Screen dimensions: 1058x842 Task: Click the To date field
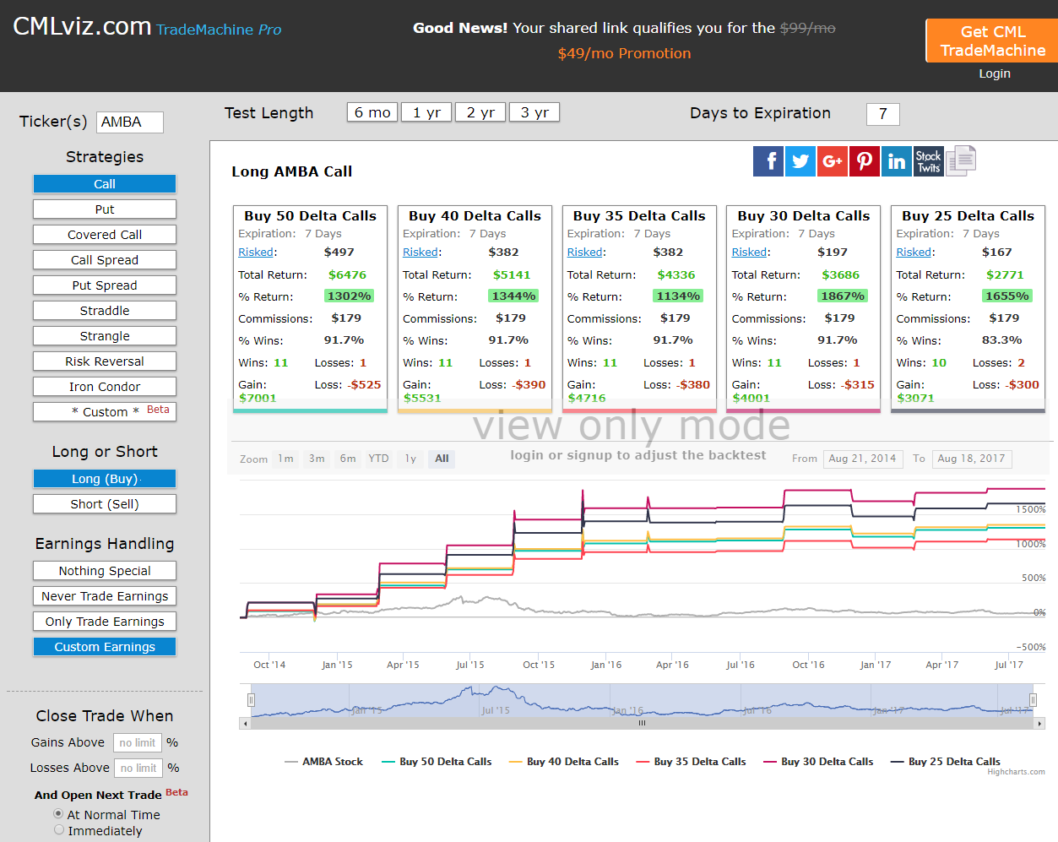tap(972, 459)
